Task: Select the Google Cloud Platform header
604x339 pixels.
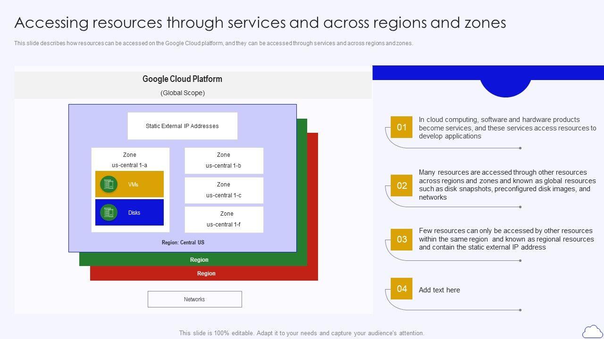Action: click(x=182, y=79)
